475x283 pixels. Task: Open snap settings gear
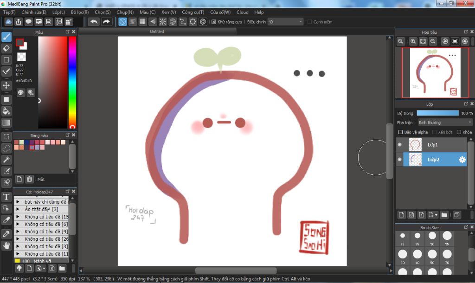203,22
